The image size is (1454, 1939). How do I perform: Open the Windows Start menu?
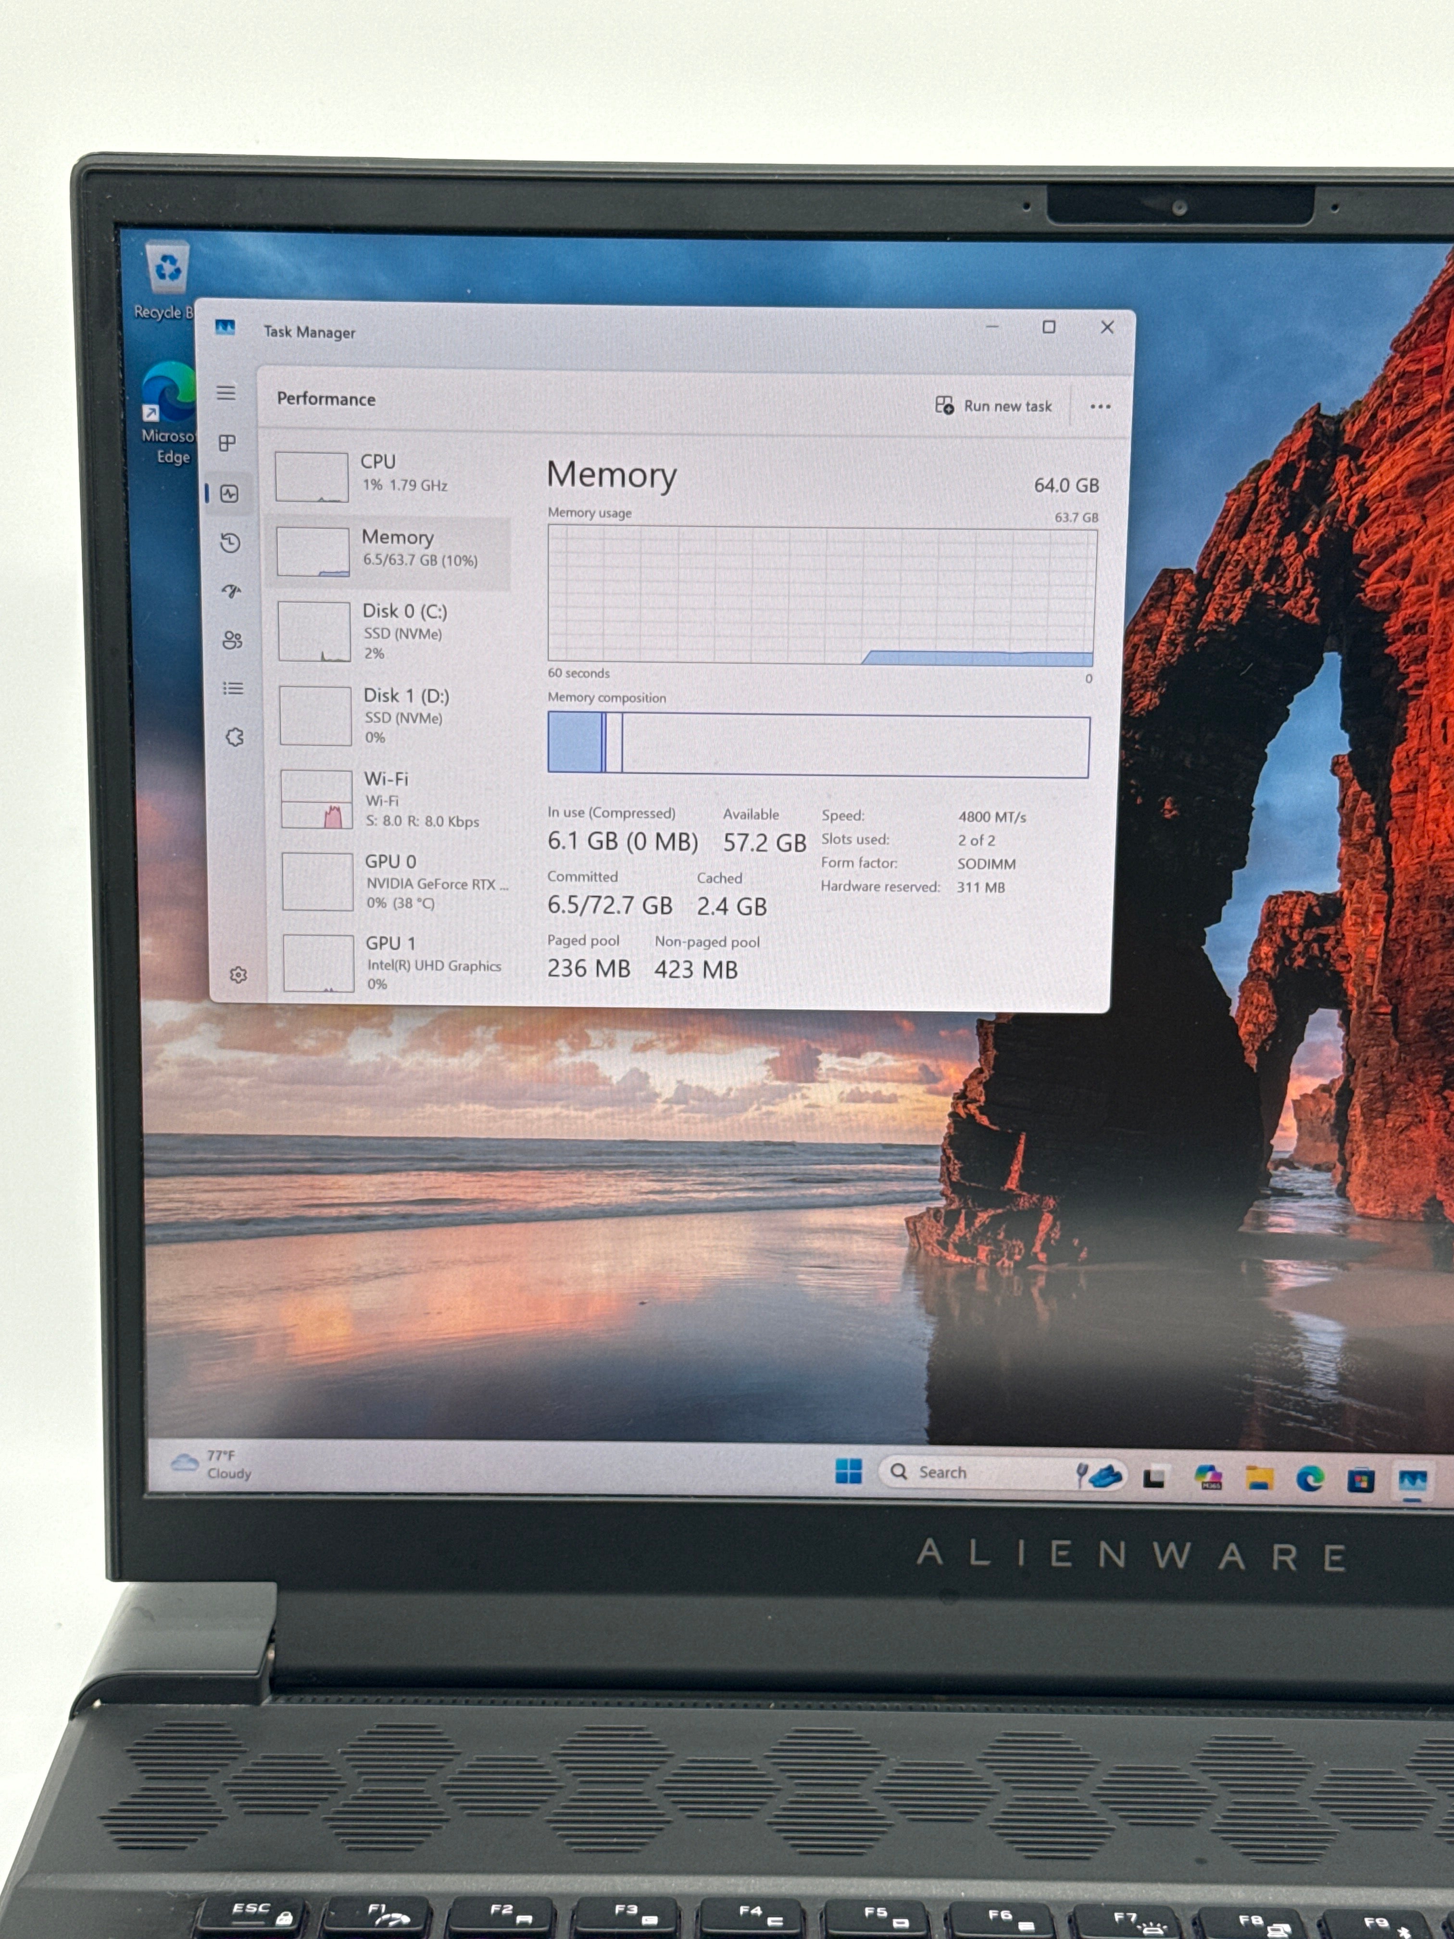[848, 1470]
